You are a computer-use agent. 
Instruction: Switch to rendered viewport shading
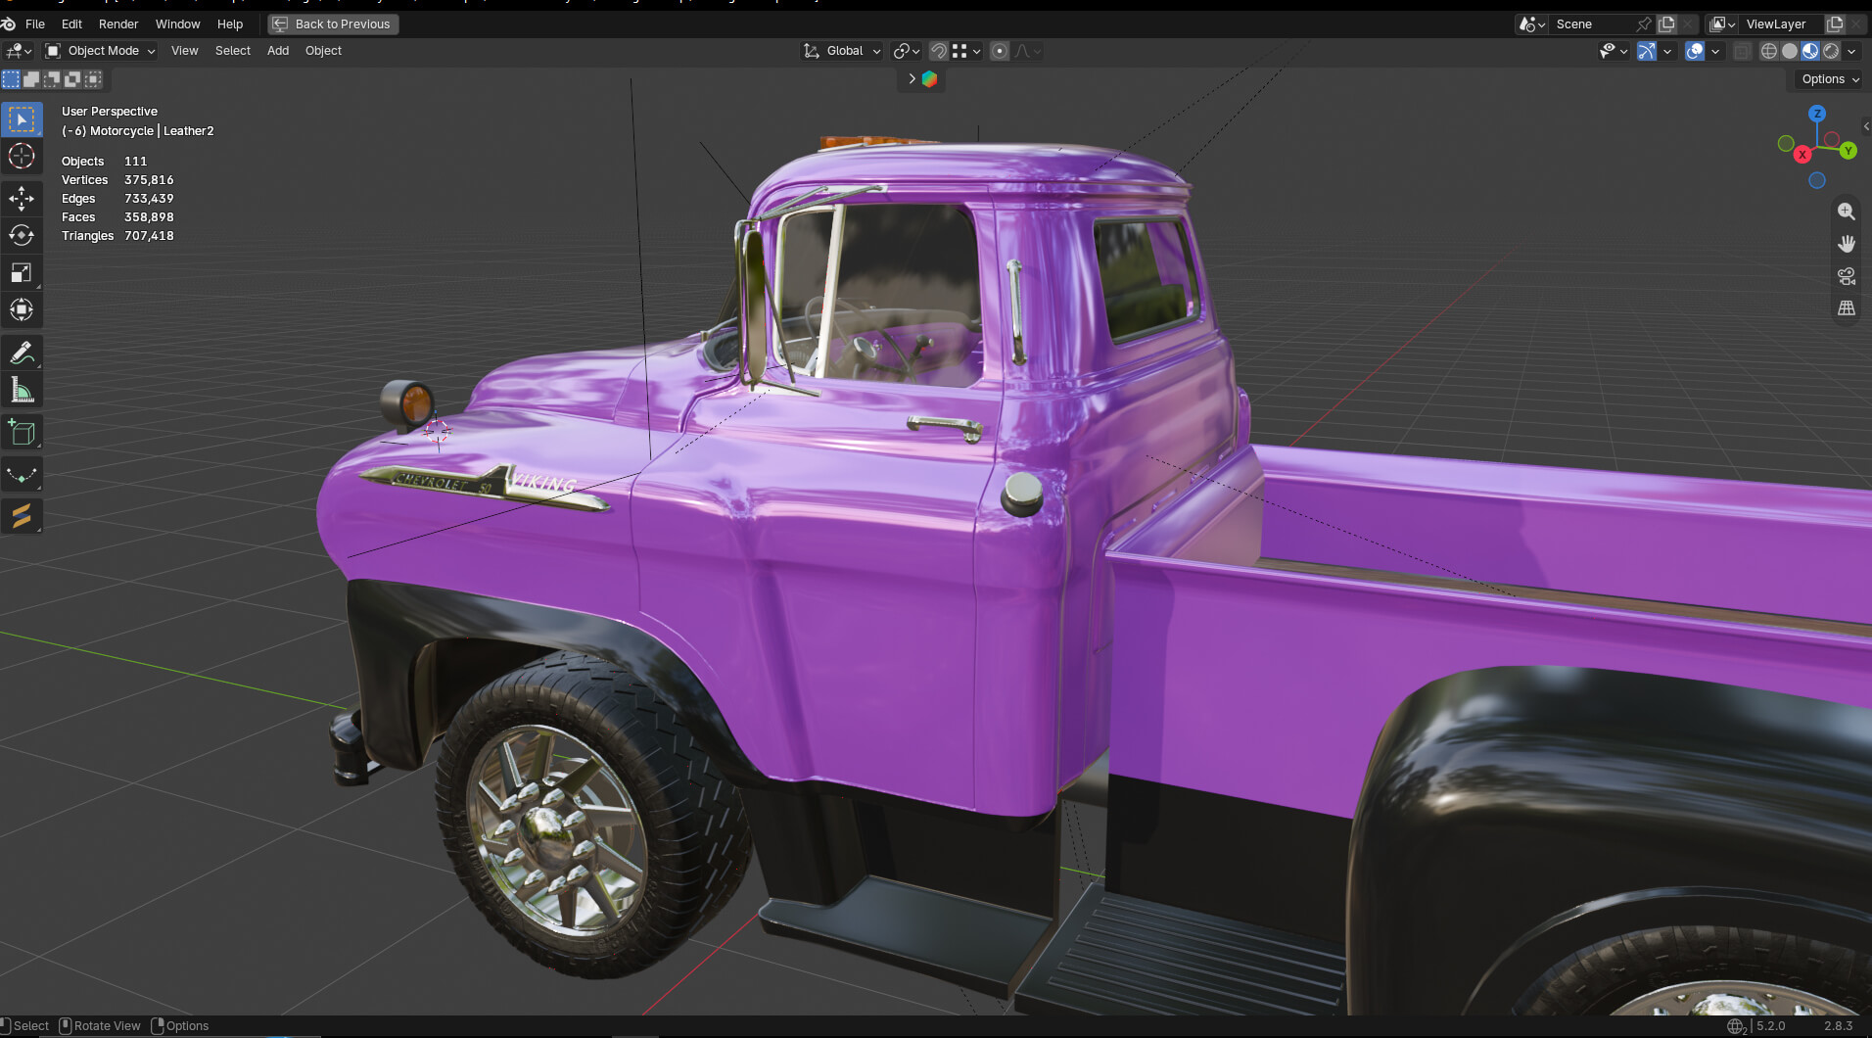(x=1831, y=51)
